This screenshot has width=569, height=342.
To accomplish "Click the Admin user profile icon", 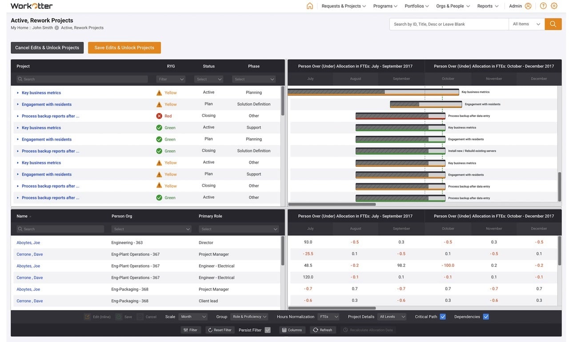I will (528, 6).
